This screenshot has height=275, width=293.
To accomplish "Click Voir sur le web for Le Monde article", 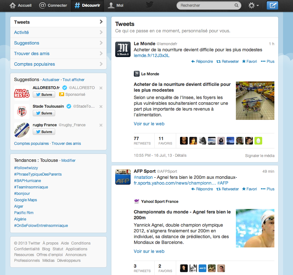I will pyautogui.click(x=149, y=124).
